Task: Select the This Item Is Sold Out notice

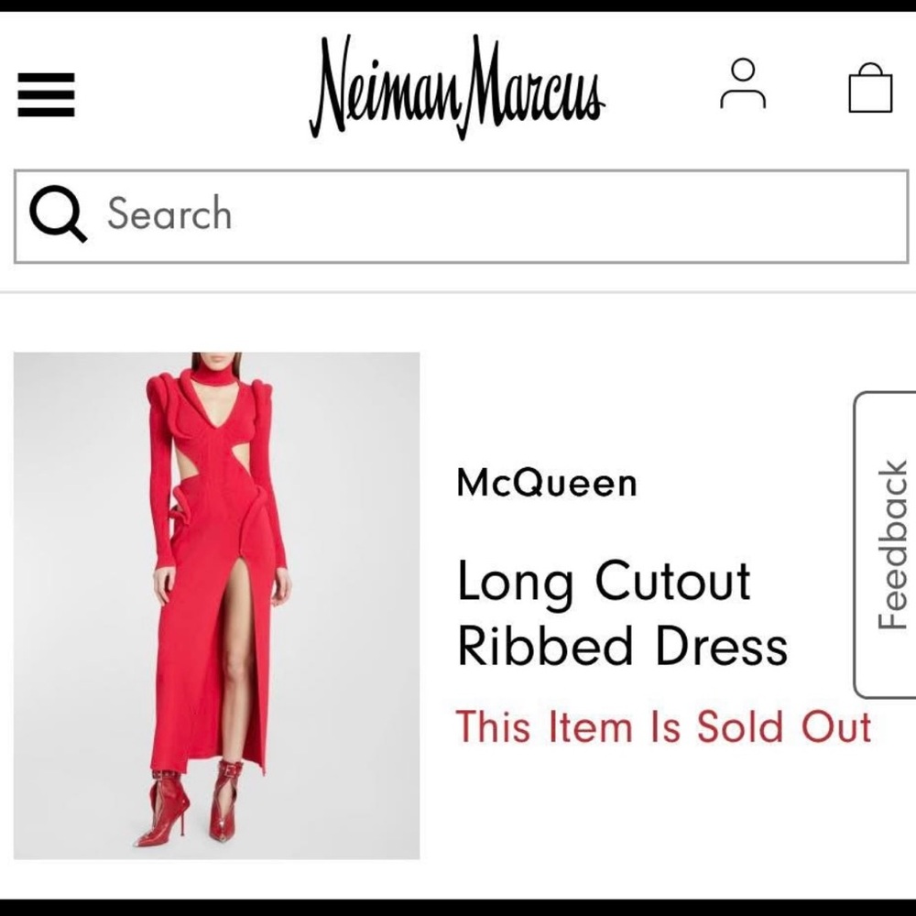Action: pos(663,726)
